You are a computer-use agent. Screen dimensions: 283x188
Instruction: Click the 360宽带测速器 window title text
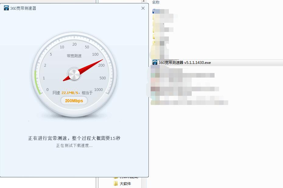[23, 8]
